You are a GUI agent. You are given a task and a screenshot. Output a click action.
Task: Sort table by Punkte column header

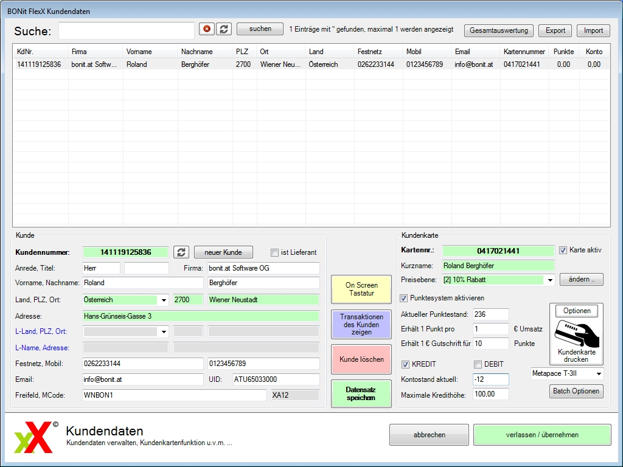pyautogui.click(x=563, y=52)
